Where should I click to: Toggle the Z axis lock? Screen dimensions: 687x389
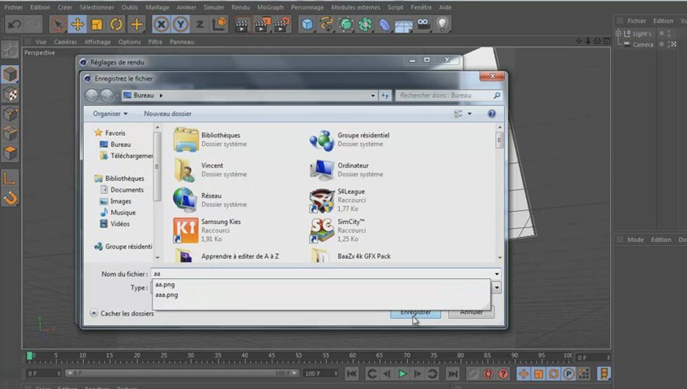click(200, 24)
